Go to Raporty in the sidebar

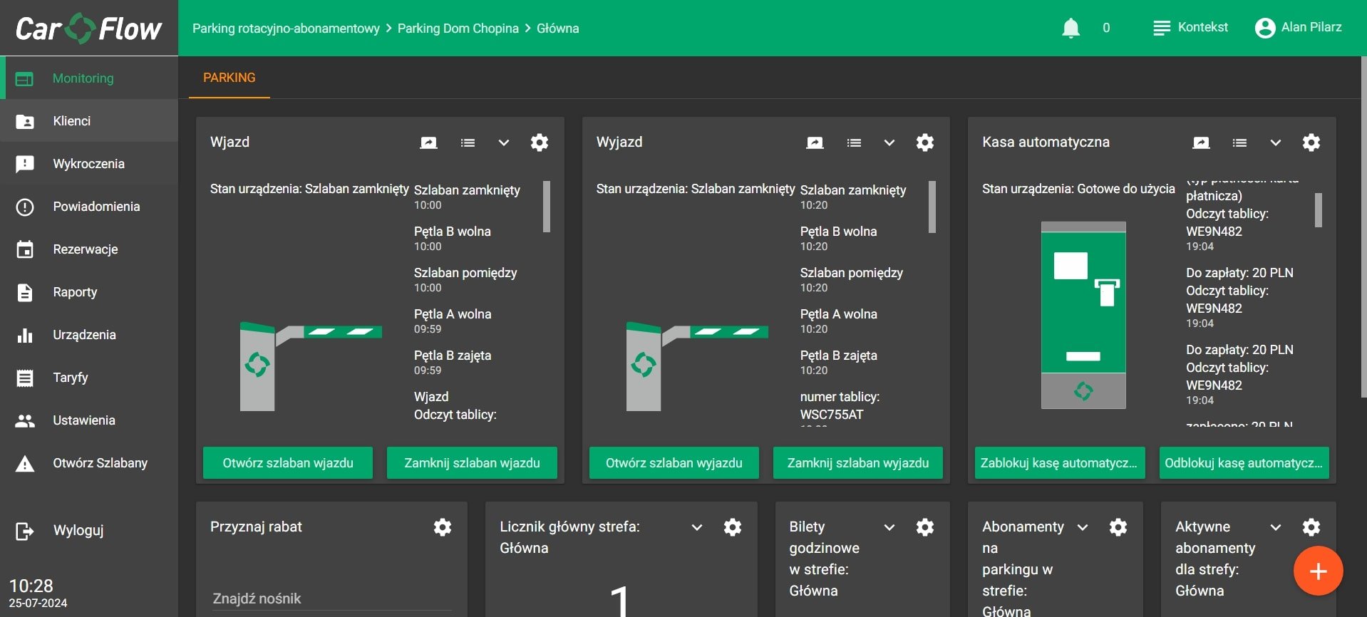(x=75, y=292)
